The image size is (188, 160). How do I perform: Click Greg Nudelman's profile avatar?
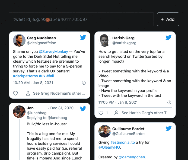[19, 40]
